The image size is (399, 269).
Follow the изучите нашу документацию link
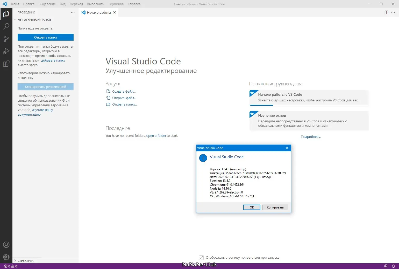coord(35,112)
